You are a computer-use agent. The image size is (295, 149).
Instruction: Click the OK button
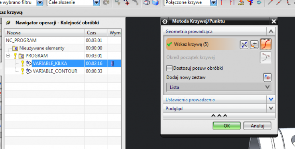click(x=227, y=126)
